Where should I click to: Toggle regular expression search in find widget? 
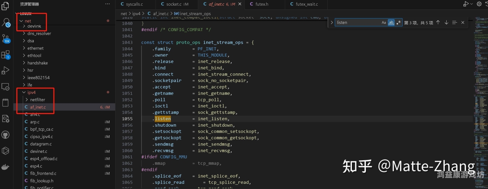[x=399, y=23]
